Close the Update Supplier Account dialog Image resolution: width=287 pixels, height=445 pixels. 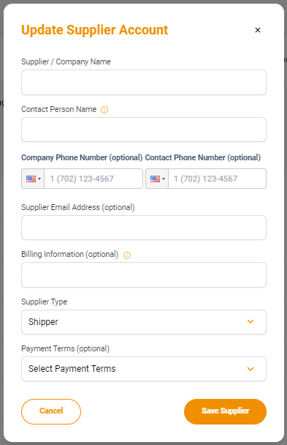click(x=258, y=30)
